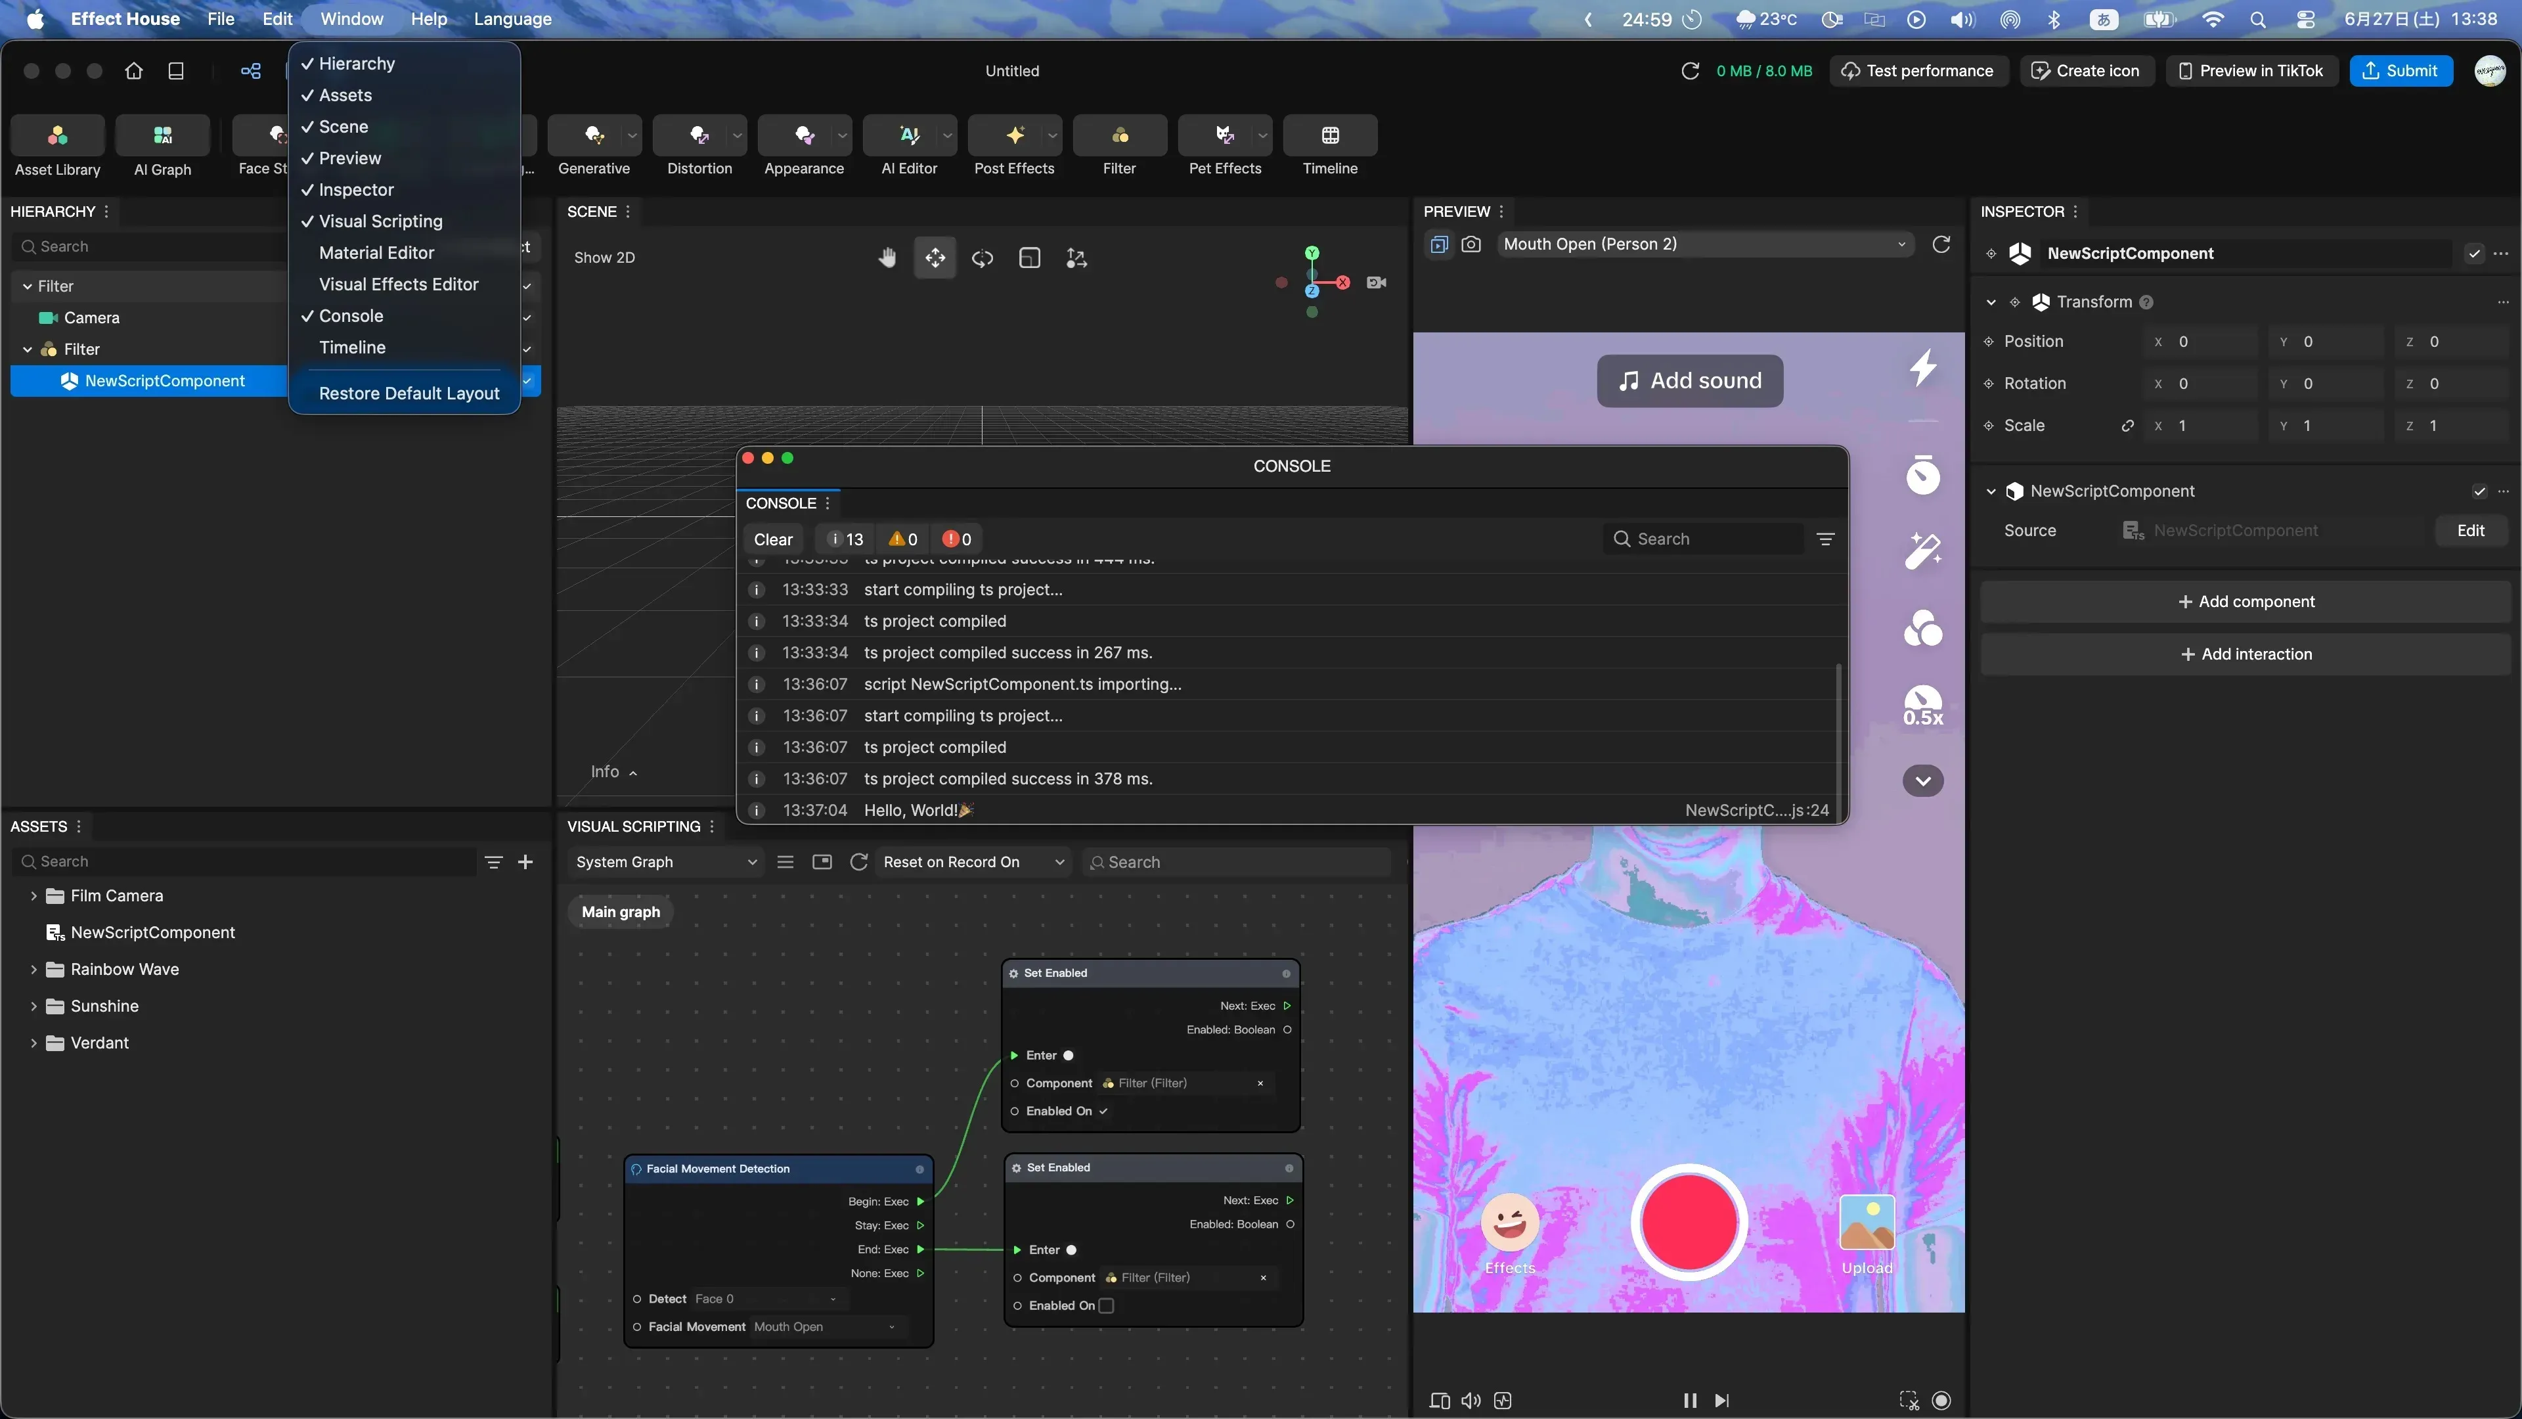Expand the Rainbow Wave folder
This screenshot has height=1419, width=2522.
click(x=33, y=970)
